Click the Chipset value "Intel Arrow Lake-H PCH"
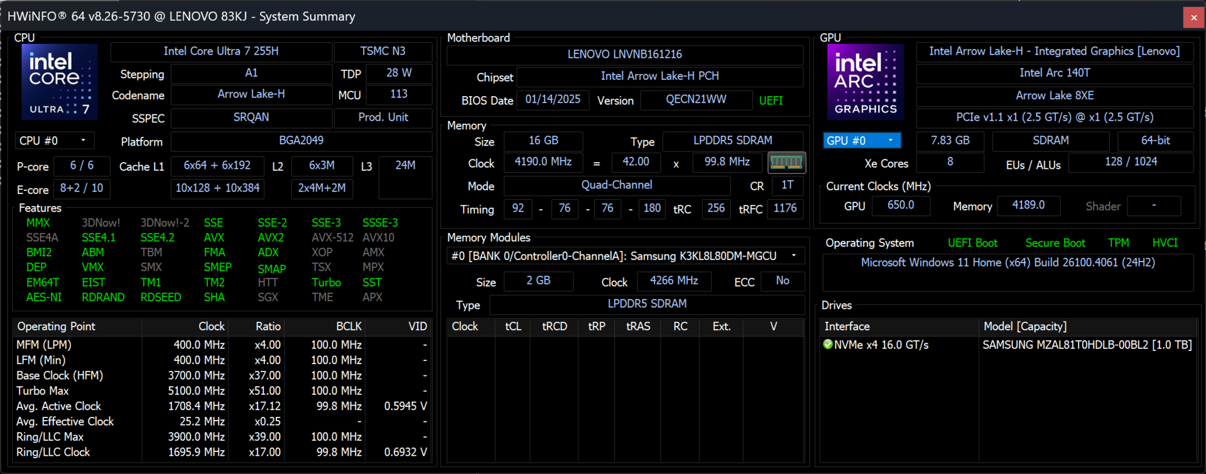The height and width of the screenshot is (474, 1206). pos(660,77)
